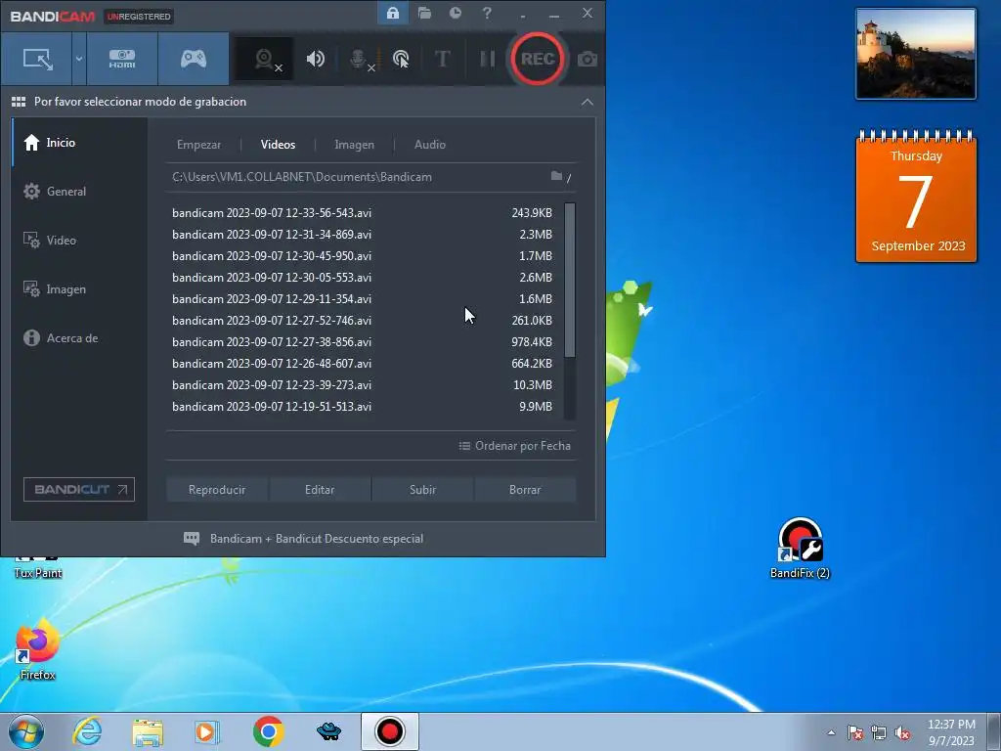This screenshot has width=1001, height=751.
Task: Launch Google Chrome from the taskbar
Action: coord(268,731)
